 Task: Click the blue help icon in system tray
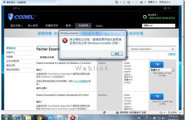143,118
